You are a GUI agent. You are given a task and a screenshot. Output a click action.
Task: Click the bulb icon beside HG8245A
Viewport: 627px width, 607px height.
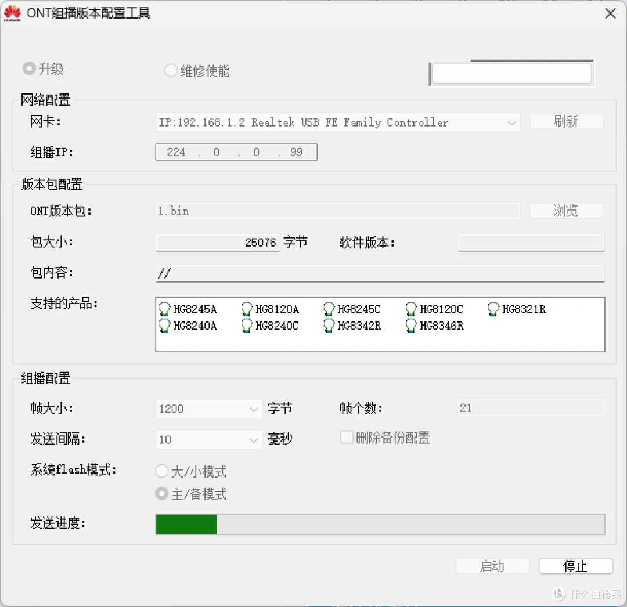point(164,309)
